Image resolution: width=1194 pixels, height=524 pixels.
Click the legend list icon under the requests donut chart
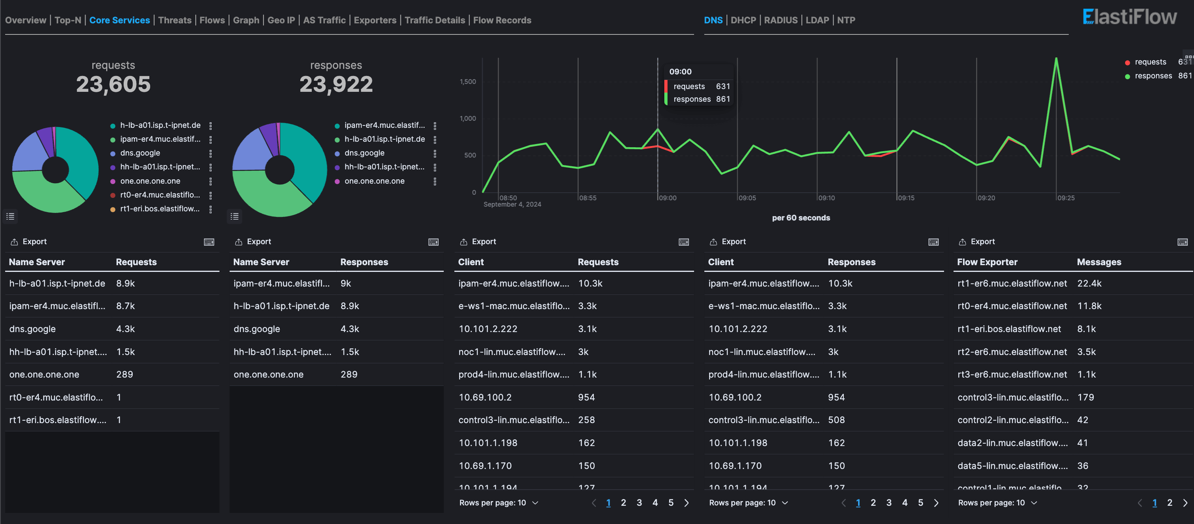pos(10,216)
